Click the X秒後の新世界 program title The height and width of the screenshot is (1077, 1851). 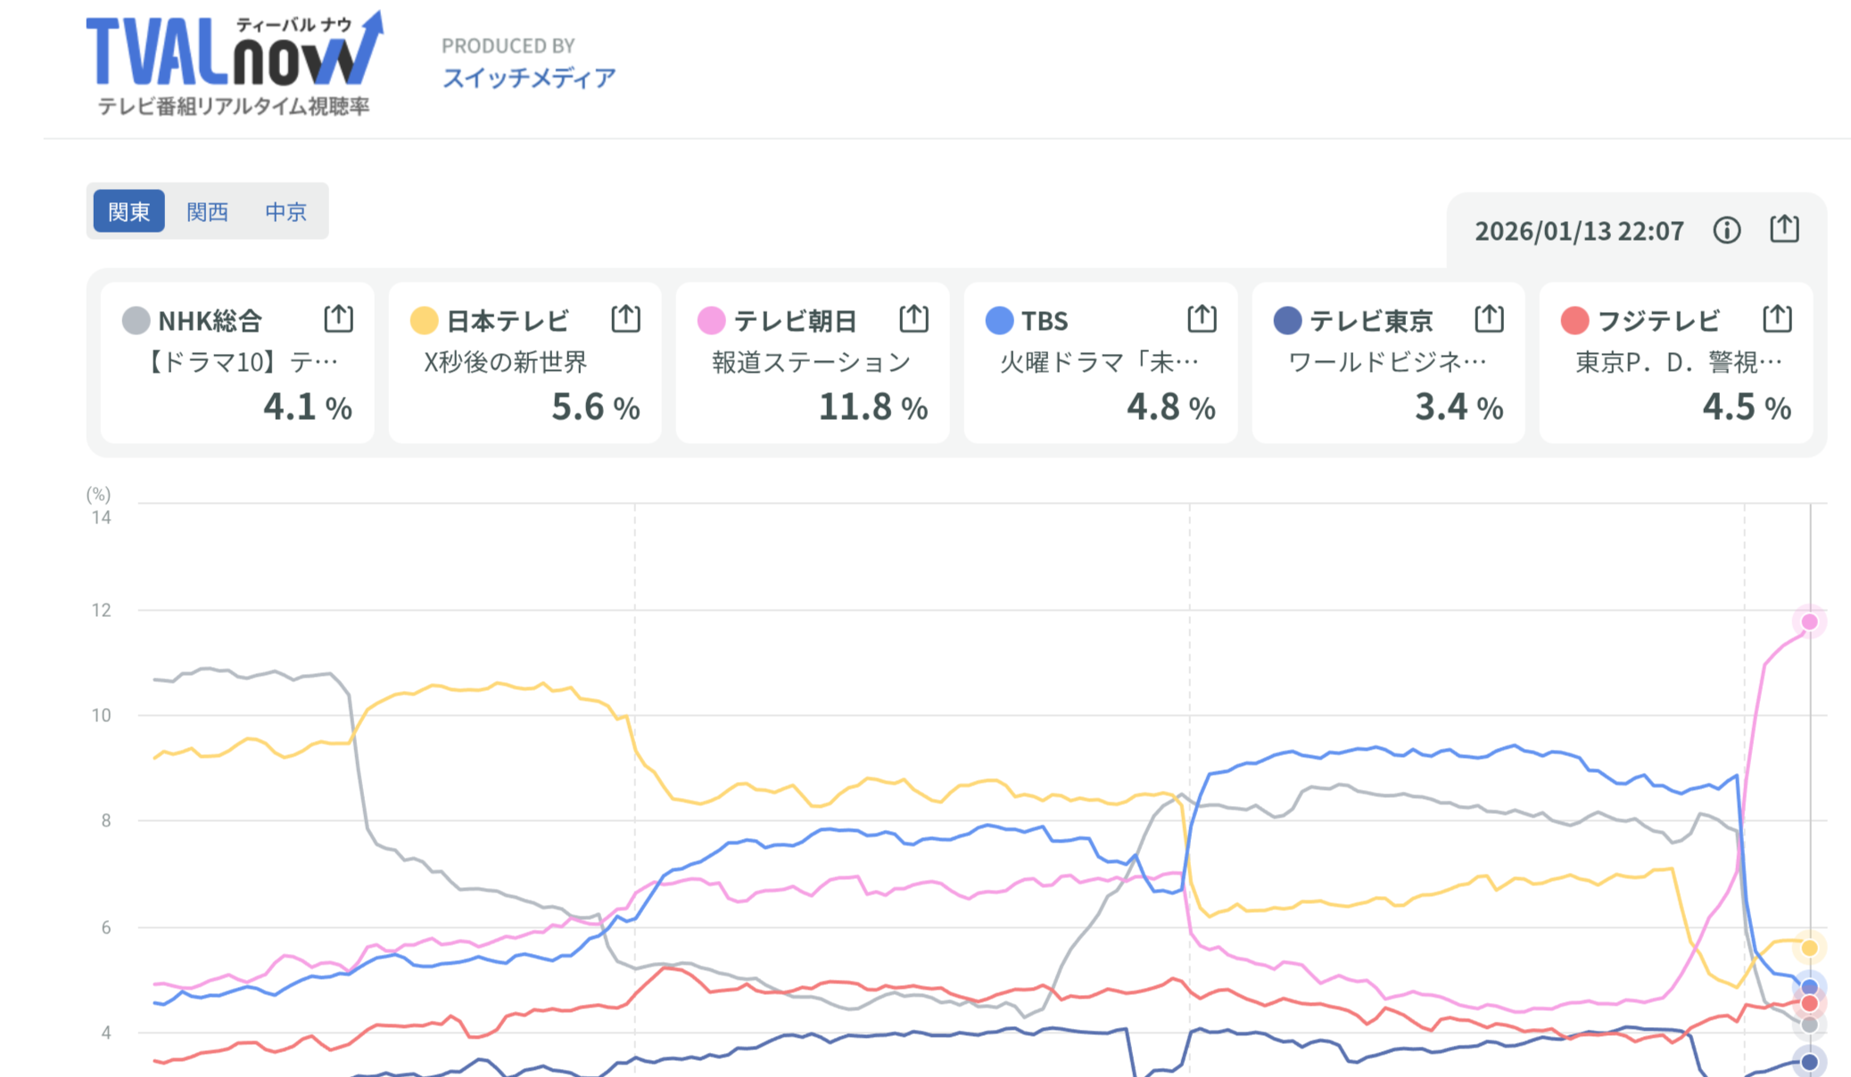pyautogui.click(x=505, y=362)
